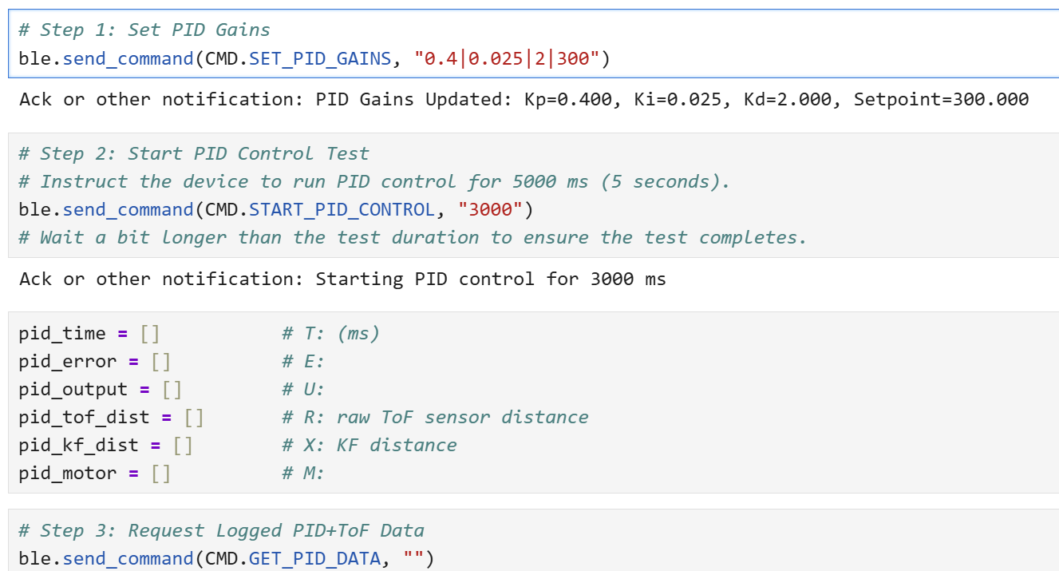Click the comment about waiting longer than test duration
This screenshot has width=1059, height=571.
click(x=413, y=237)
